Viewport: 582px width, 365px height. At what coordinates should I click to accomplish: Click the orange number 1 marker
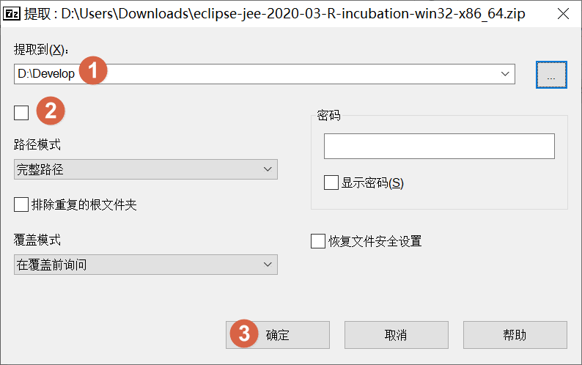point(93,73)
